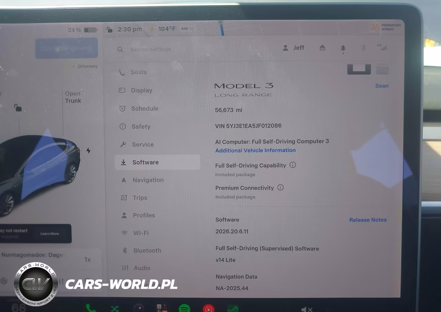Open the Release Notes

(368, 220)
